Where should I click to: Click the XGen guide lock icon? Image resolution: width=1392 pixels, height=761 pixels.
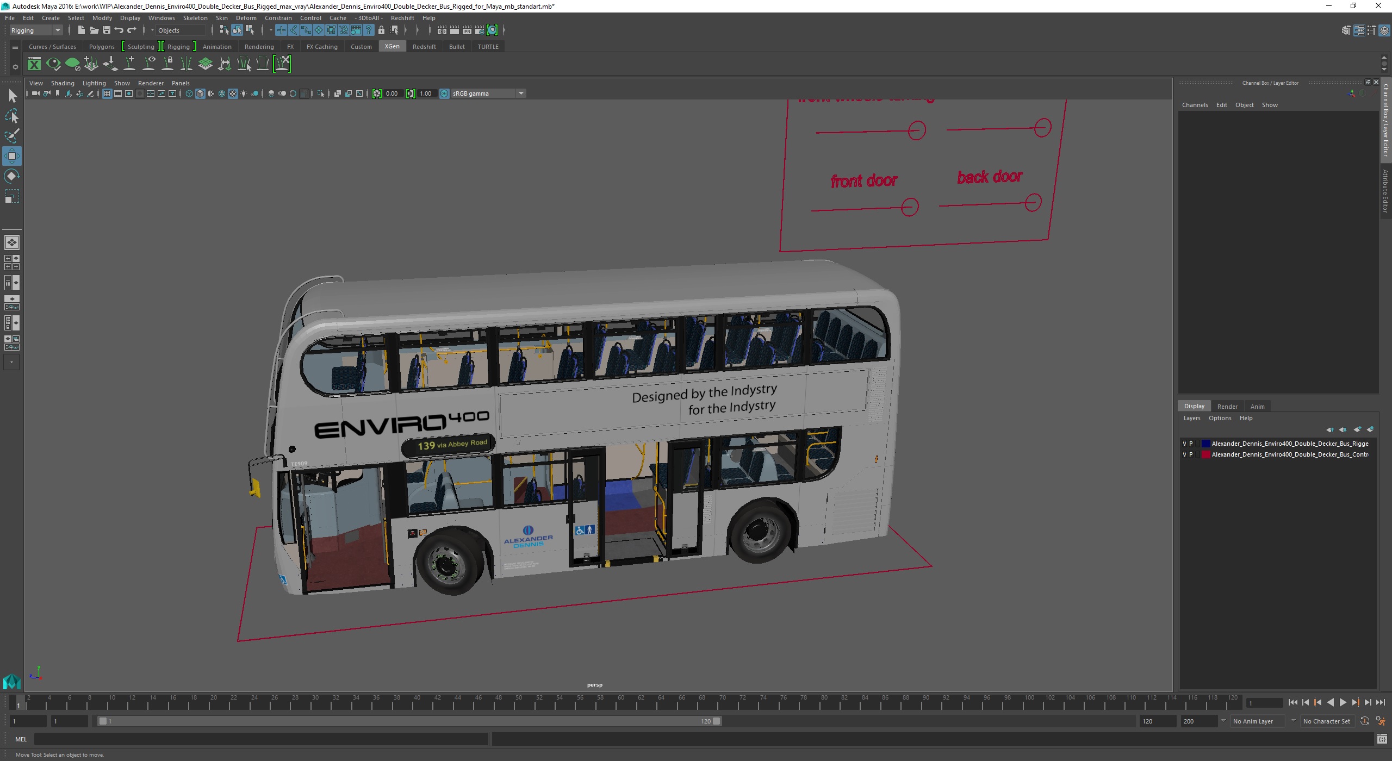168,64
